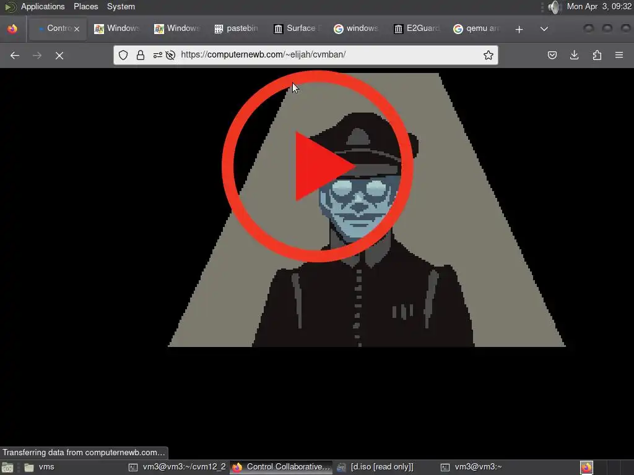Click the show desktop icon in bottom panel

7,468
